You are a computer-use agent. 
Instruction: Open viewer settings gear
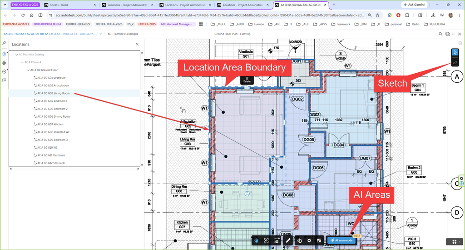tap(309, 240)
